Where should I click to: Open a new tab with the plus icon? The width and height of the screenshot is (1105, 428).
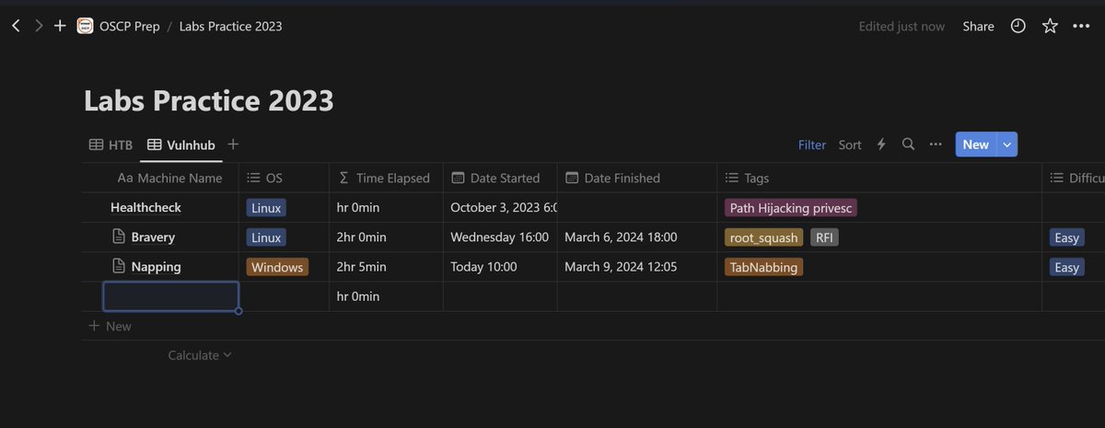[x=60, y=26]
